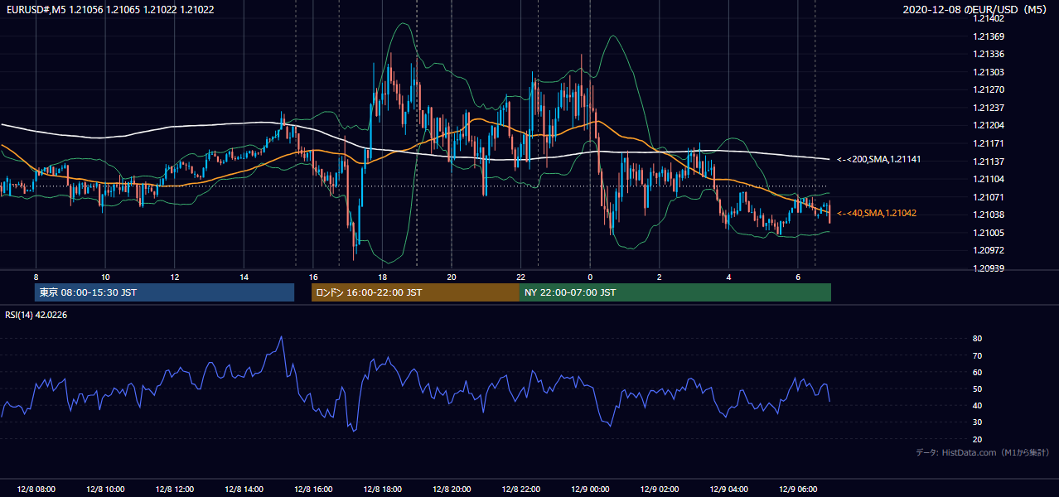Click hour tick 16 below the price chart
The height and width of the screenshot is (497, 1059).
(x=313, y=277)
